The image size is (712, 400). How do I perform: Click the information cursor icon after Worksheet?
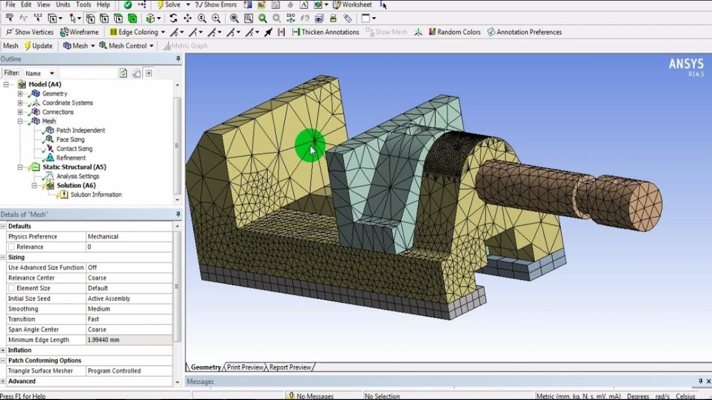click(x=382, y=4)
